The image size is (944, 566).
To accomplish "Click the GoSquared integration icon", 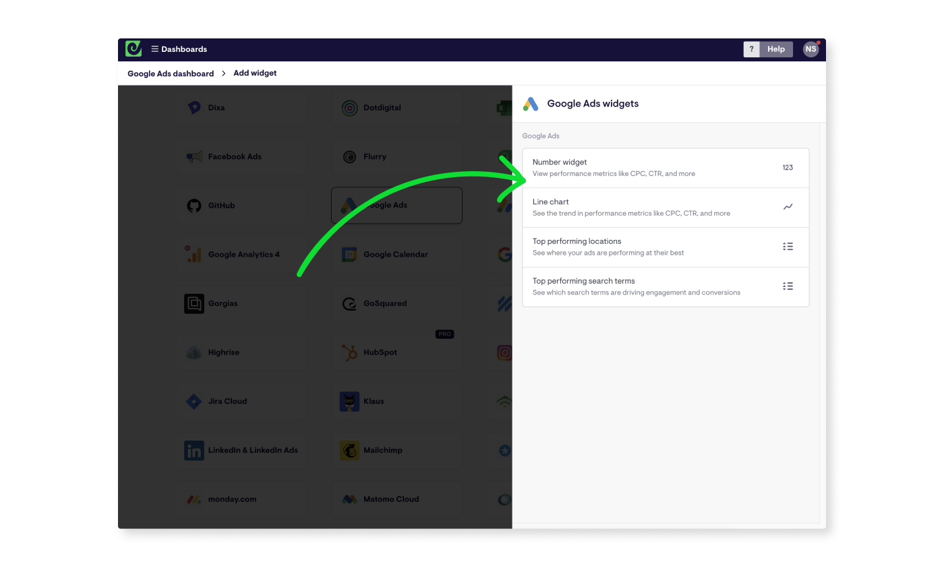I will (x=349, y=304).
